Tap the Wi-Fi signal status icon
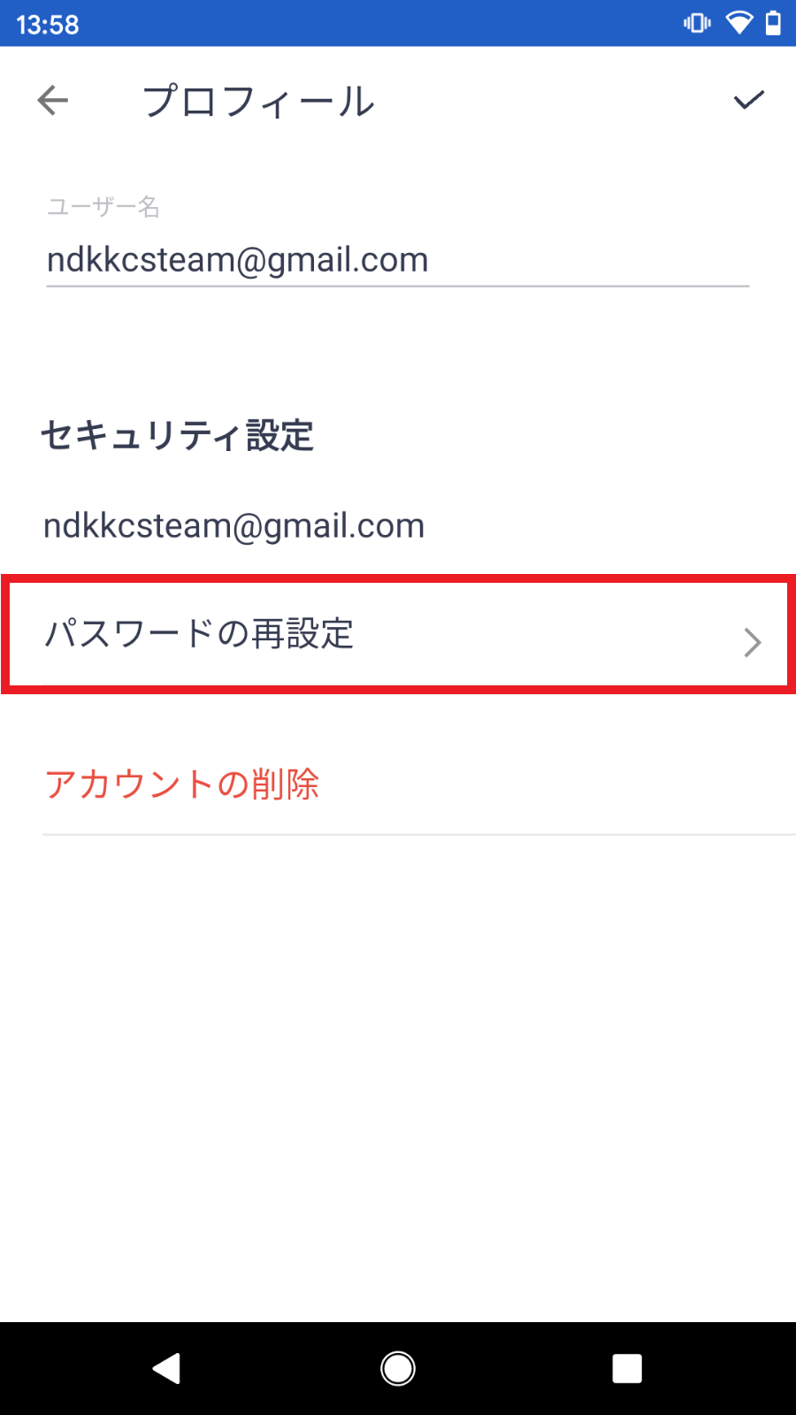The image size is (796, 1415). point(738,23)
